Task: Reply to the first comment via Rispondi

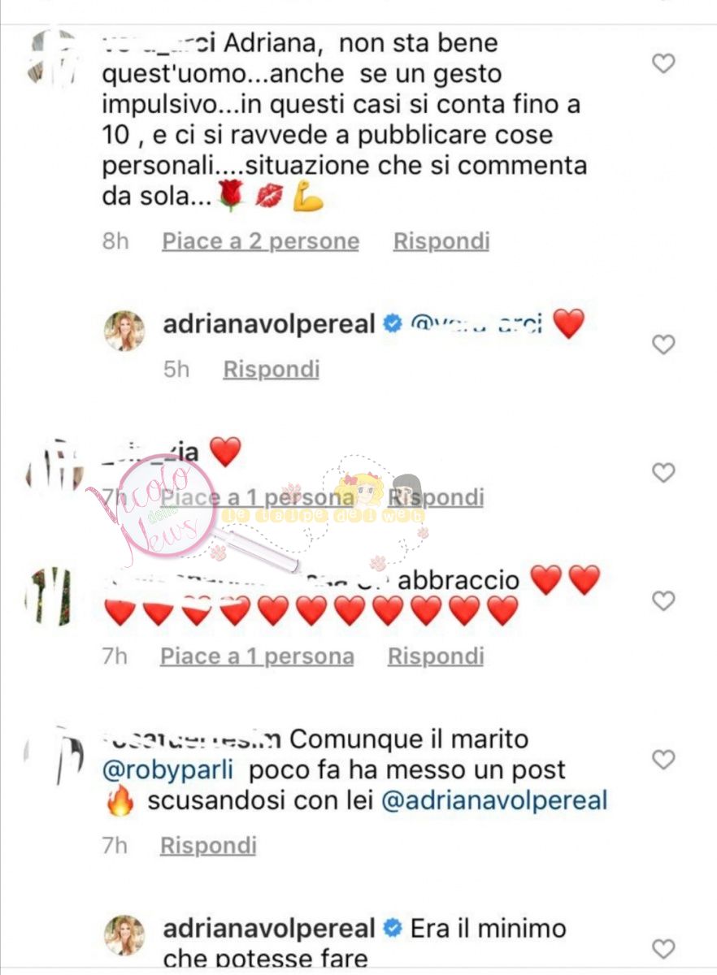Action: [441, 241]
